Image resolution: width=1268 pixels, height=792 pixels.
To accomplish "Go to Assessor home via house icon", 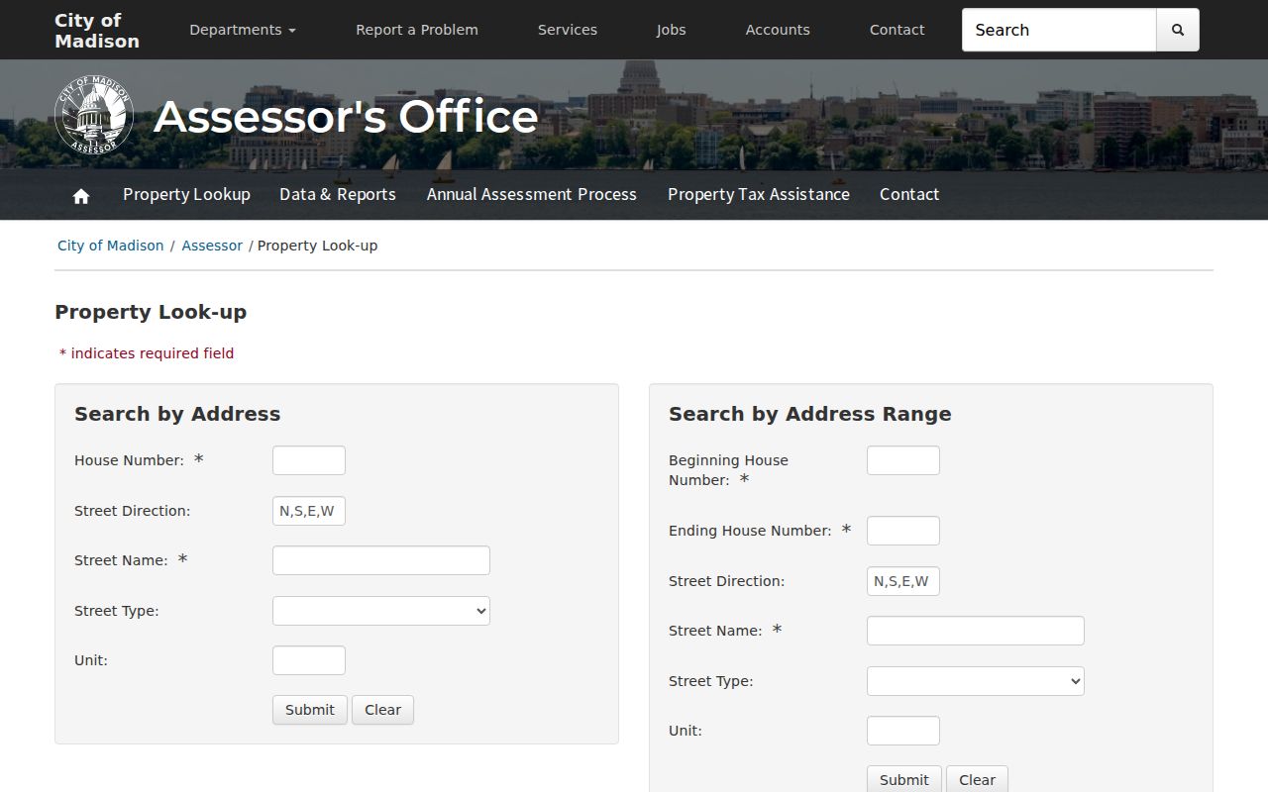I will 81,196.
